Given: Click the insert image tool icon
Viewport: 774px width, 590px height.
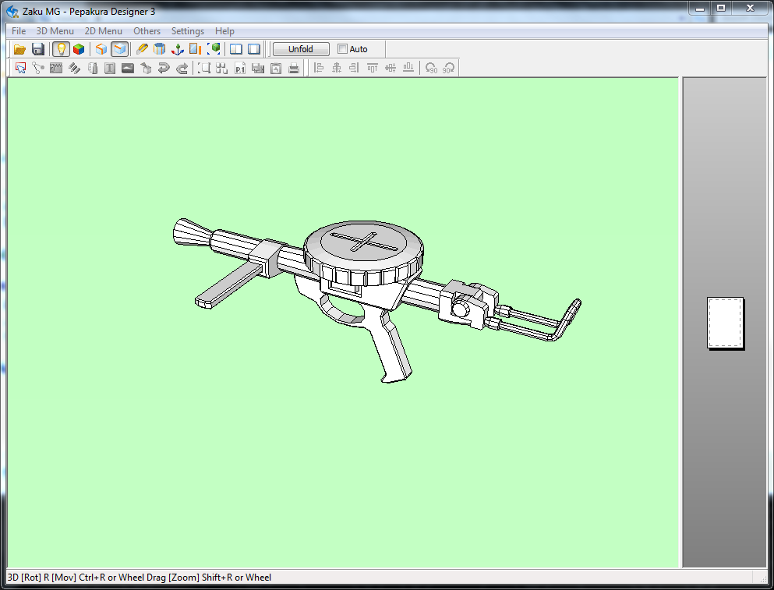Looking at the screenshot, I should [x=128, y=68].
